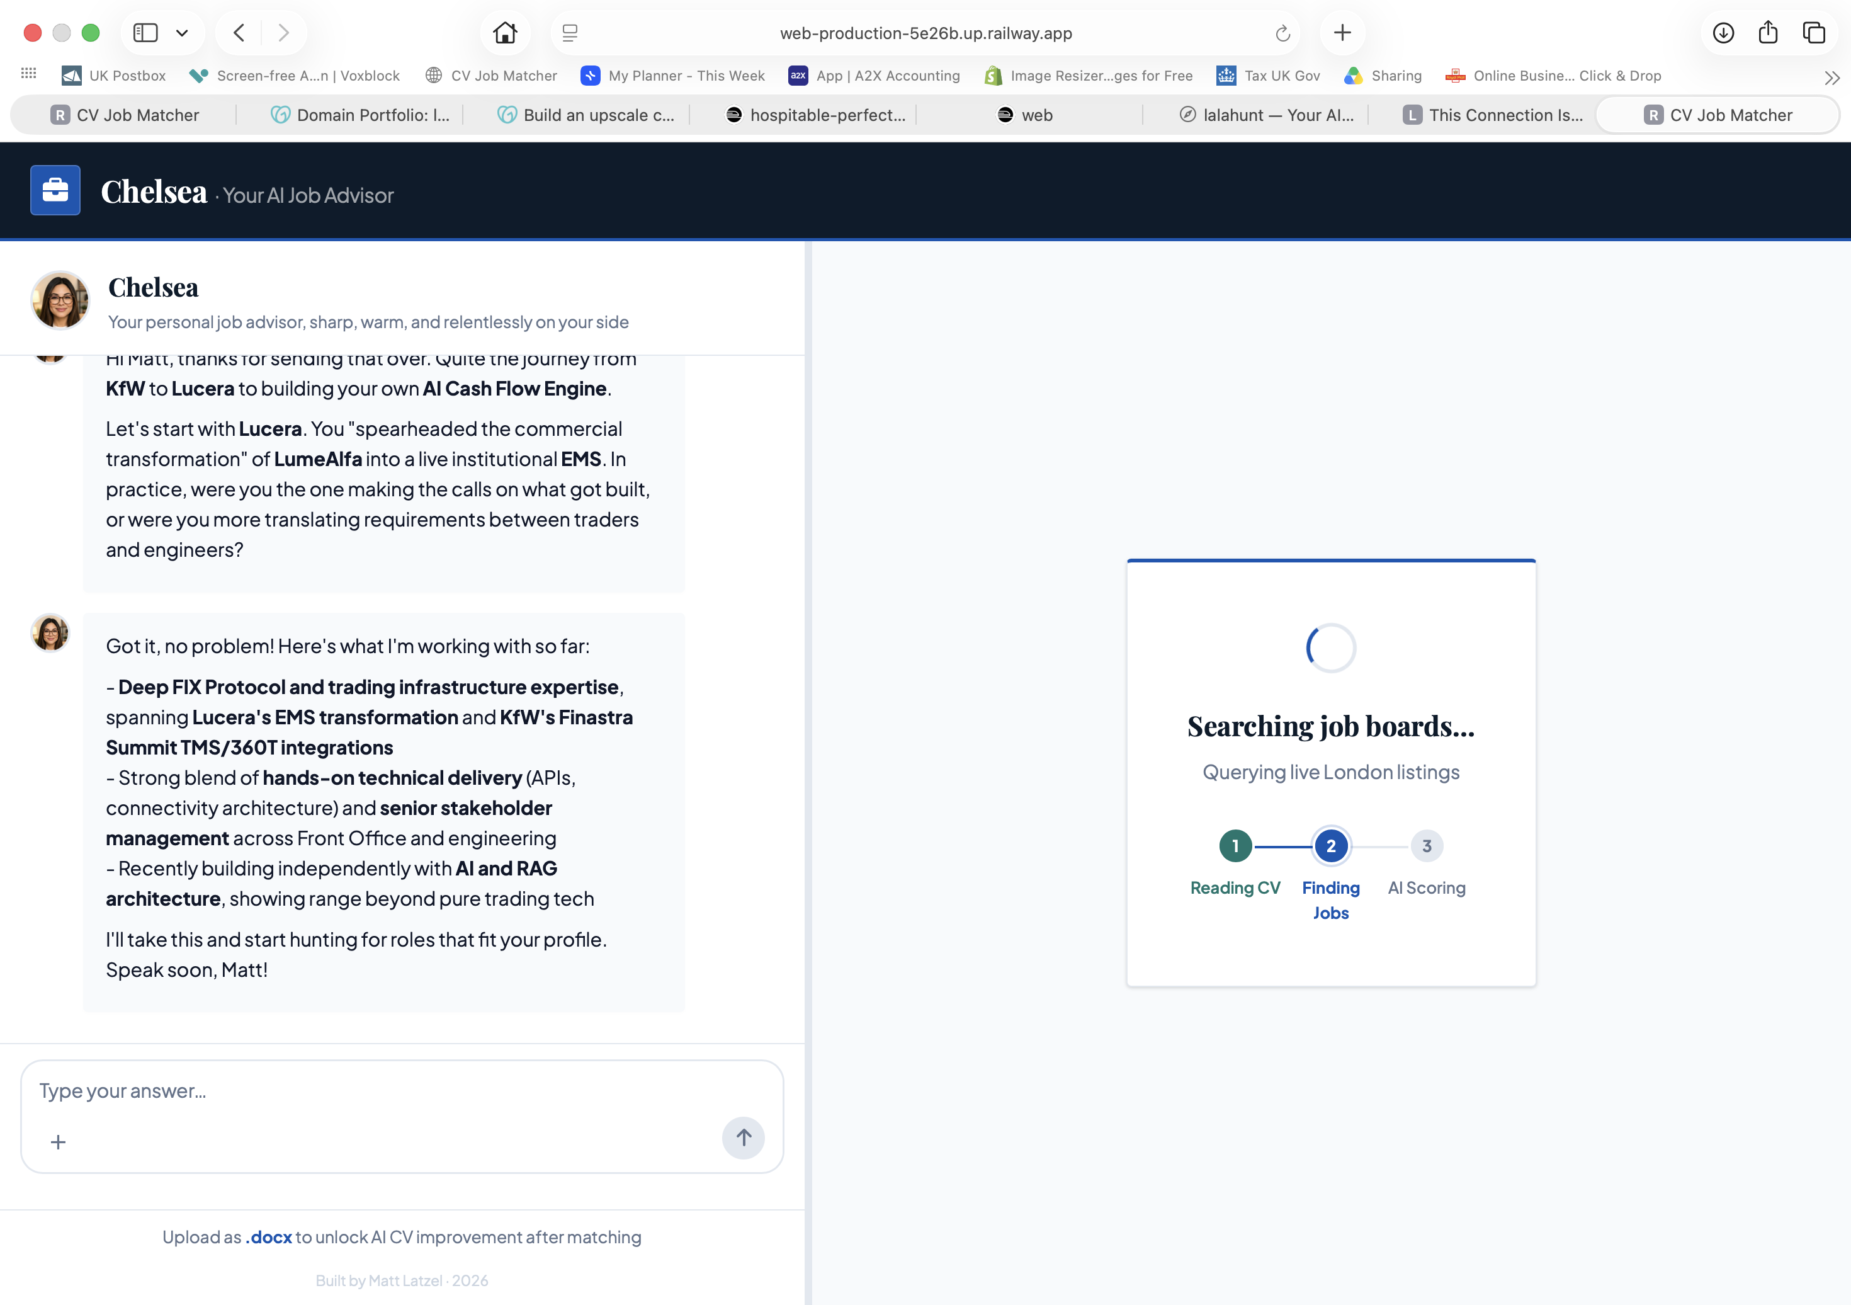Reload the page with the refresh icon

point(1282,33)
